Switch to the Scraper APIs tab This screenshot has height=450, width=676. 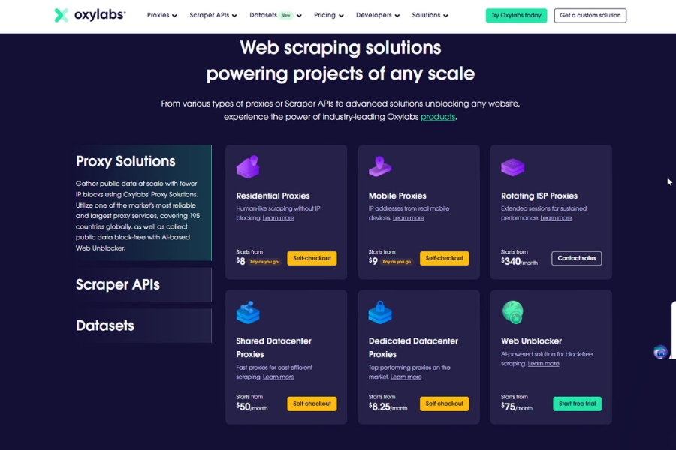143,285
